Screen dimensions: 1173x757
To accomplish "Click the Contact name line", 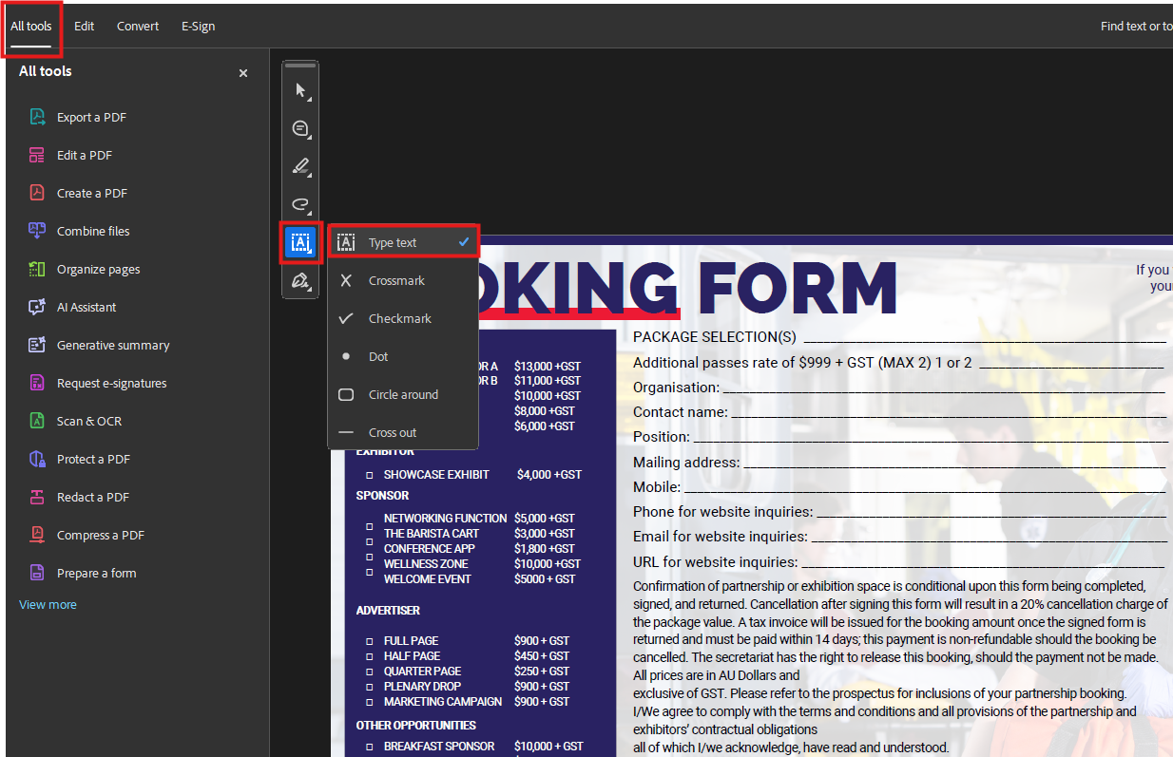I will tap(948, 415).
